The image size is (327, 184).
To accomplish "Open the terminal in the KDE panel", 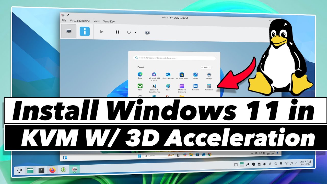I will [41, 170].
